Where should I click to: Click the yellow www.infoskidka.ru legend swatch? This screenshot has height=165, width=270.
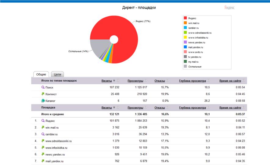[x=185, y=37]
